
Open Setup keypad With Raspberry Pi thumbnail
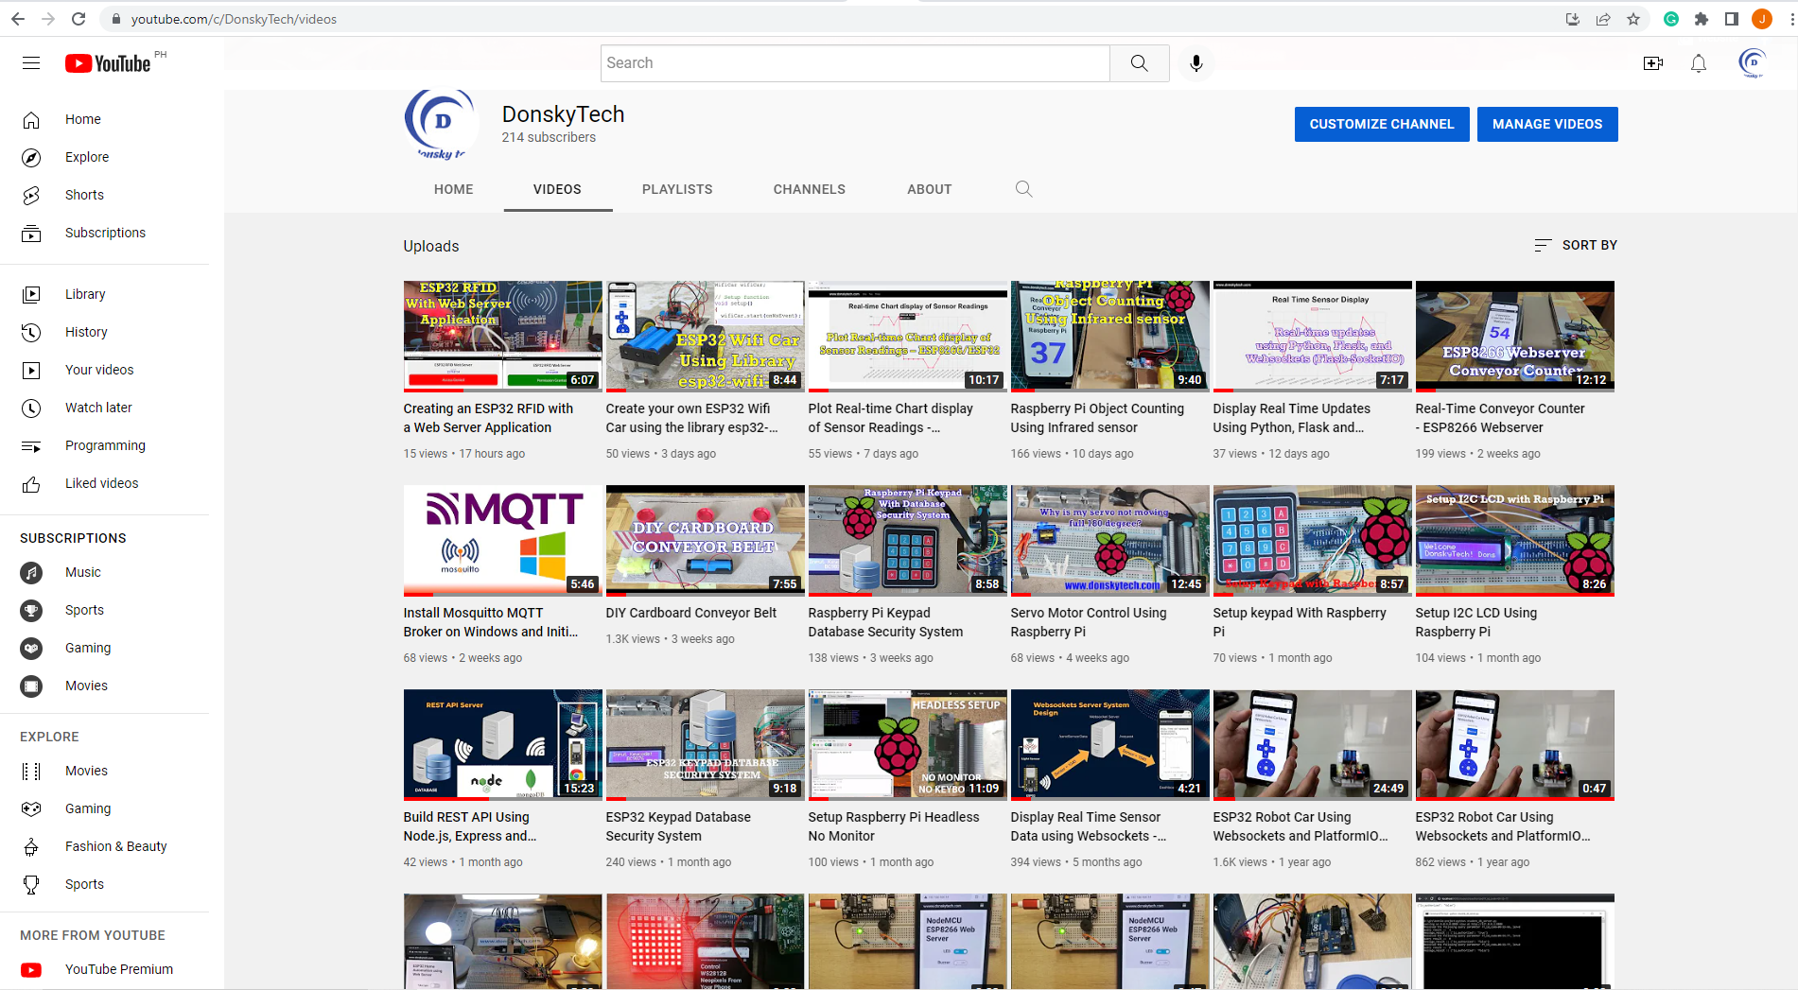1313,541
